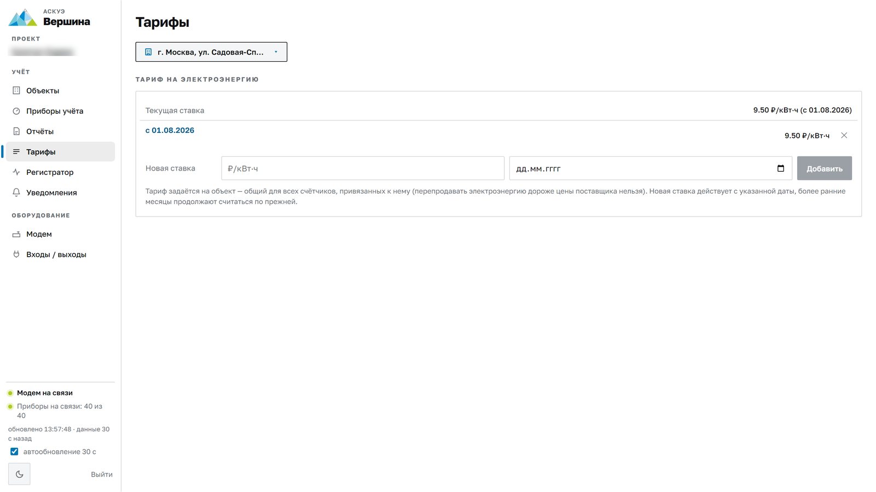Click the Тарифы lines icon
This screenshot has width=876, height=492.
coord(16,152)
